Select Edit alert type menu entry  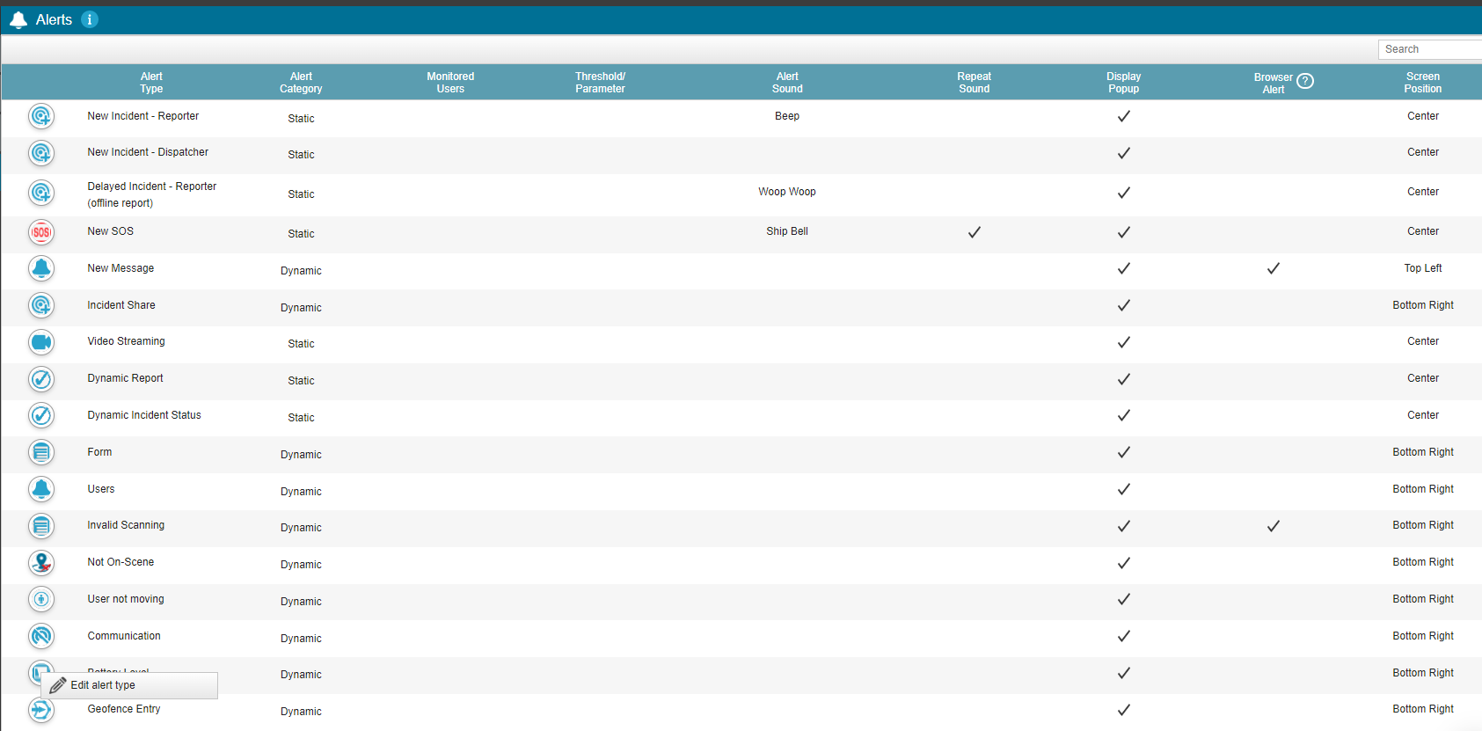tap(129, 685)
